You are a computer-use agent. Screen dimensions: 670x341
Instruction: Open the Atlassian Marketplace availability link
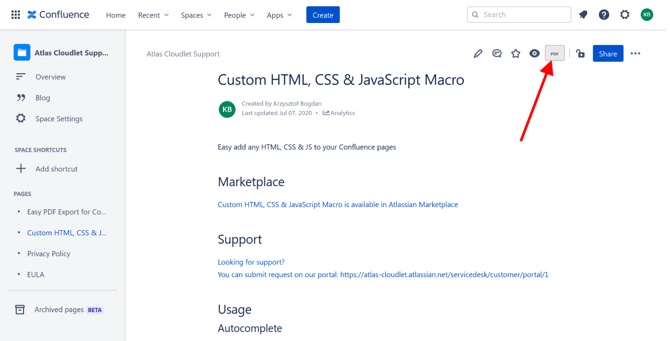338,204
